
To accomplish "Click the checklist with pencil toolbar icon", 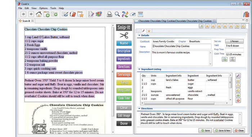I will click(91, 14).
